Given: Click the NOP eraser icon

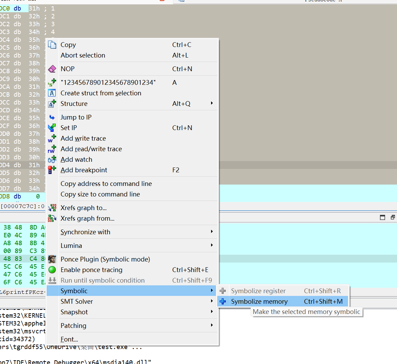Looking at the screenshot, I should pos(52,69).
